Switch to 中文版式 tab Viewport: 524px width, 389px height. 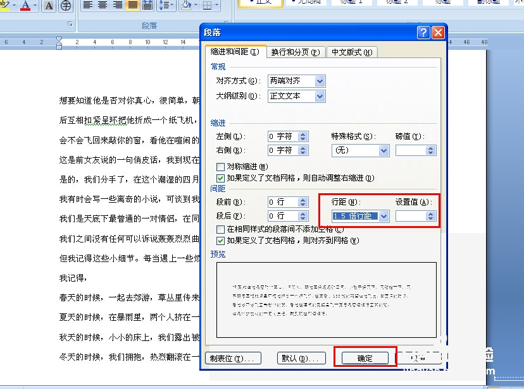click(352, 52)
